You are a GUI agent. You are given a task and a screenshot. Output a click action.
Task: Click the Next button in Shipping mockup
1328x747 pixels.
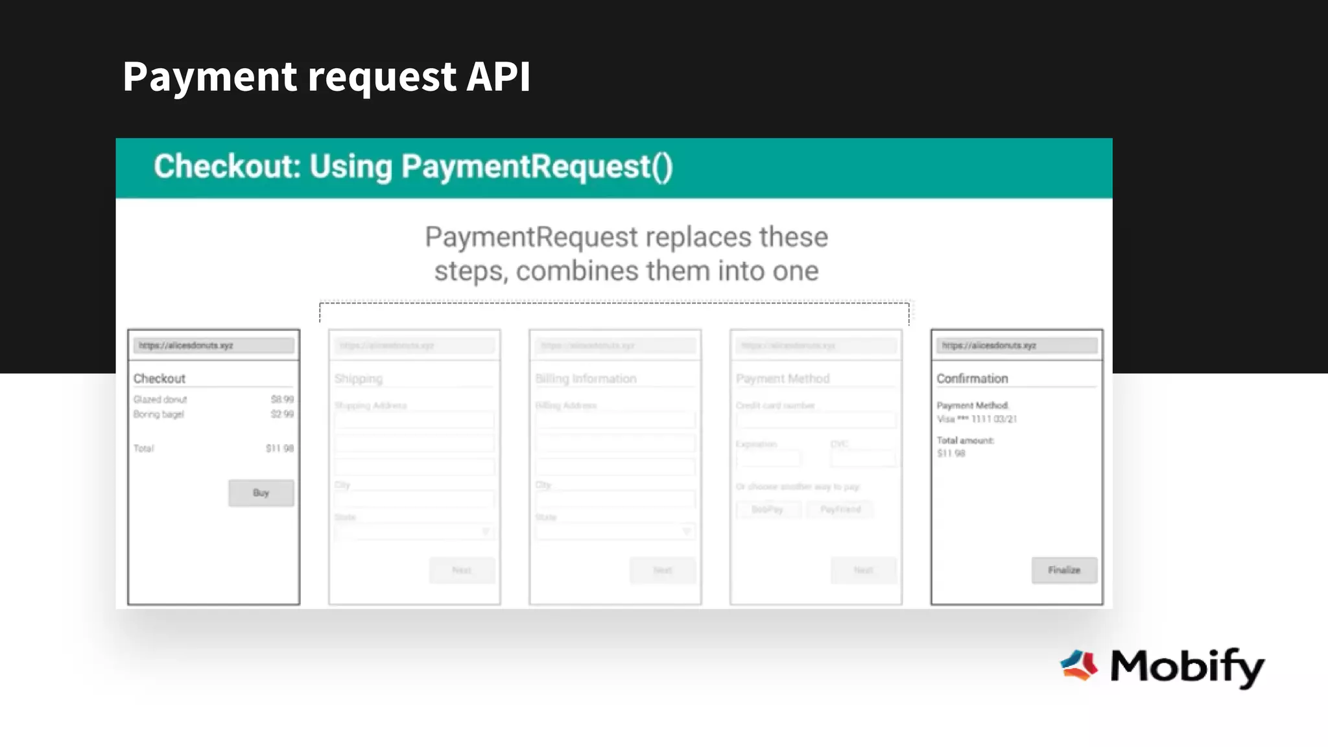click(462, 570)
